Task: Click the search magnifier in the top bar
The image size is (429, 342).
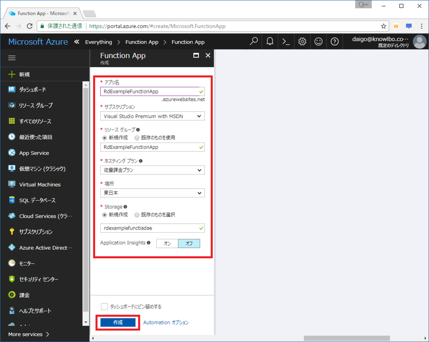Action: coord(253,41)
